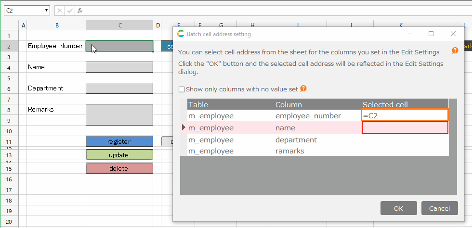The image size is (472, 228).
Task: Select column B header
Action: (57, 25)
